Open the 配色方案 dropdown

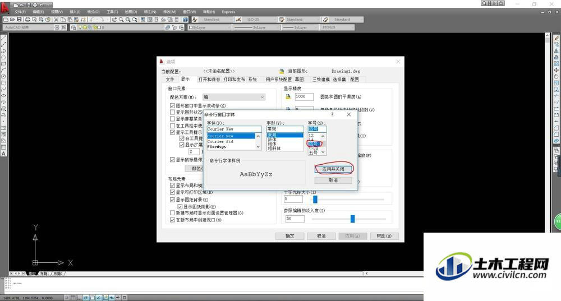point(234,97)
